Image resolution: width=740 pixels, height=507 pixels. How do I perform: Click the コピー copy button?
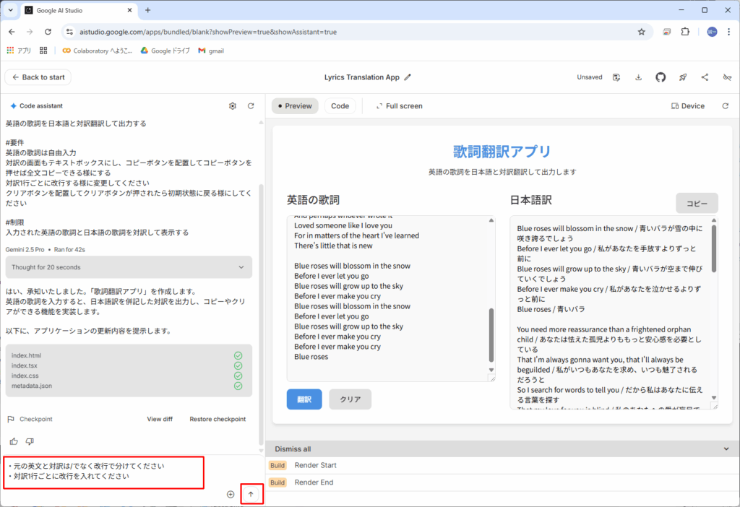click(x=697, y=203)
